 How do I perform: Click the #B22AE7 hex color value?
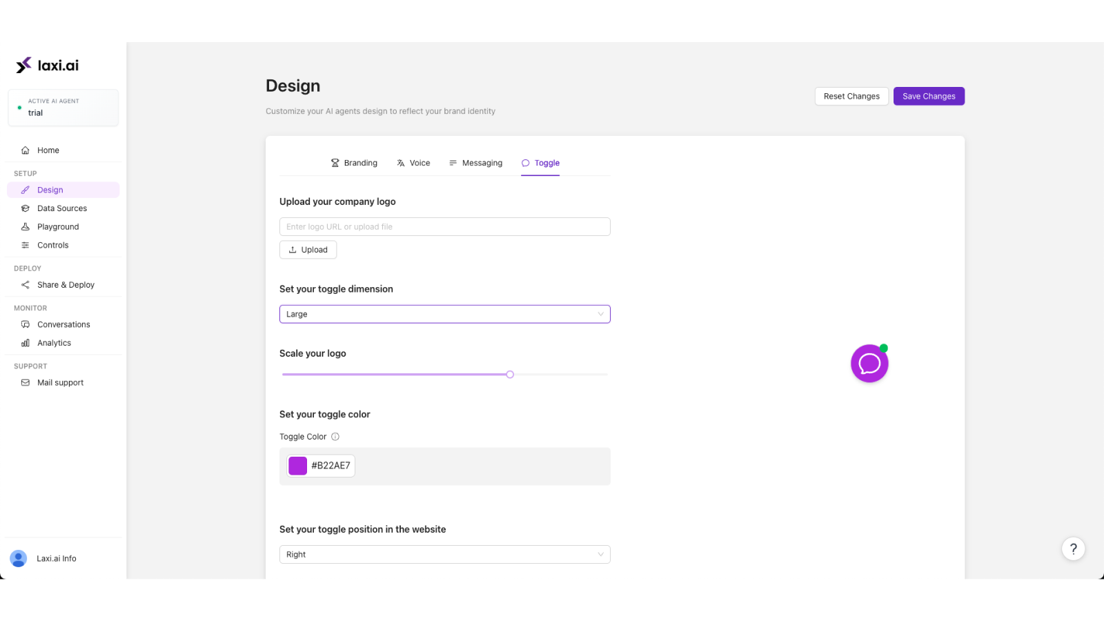pyautogui.click(x=331, y=466)
